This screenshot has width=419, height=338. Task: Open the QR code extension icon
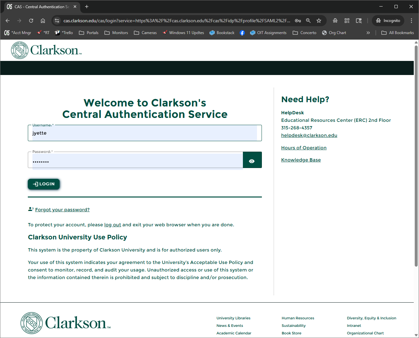[x=347, y=21]
